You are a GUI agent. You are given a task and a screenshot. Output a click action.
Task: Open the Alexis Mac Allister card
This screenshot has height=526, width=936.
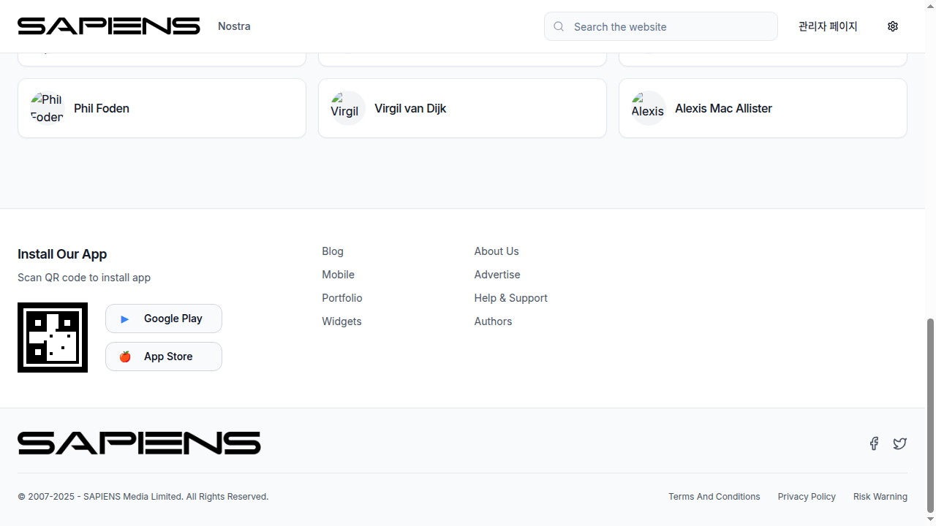[x=763, y=108]
